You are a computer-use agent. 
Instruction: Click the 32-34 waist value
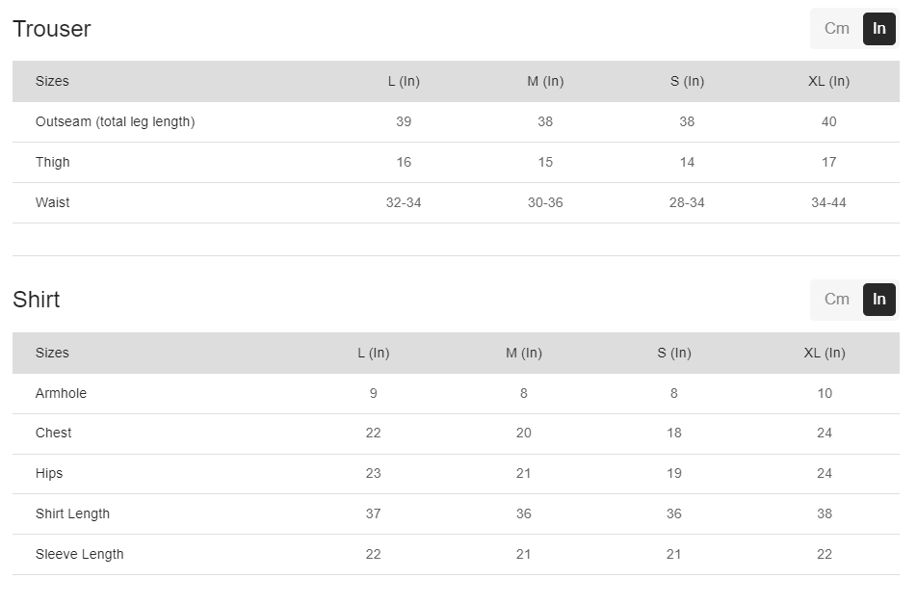(x=404, y=203)
